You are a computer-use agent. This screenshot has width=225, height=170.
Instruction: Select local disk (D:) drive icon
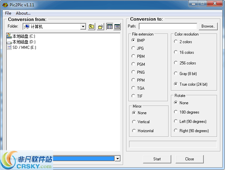(9, 42)
